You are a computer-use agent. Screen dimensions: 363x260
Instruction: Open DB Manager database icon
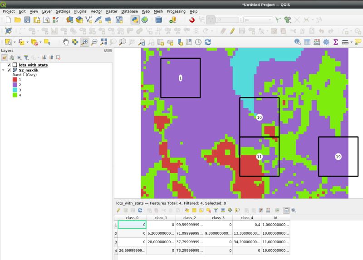pyautogui.click(x=158, y=20)
